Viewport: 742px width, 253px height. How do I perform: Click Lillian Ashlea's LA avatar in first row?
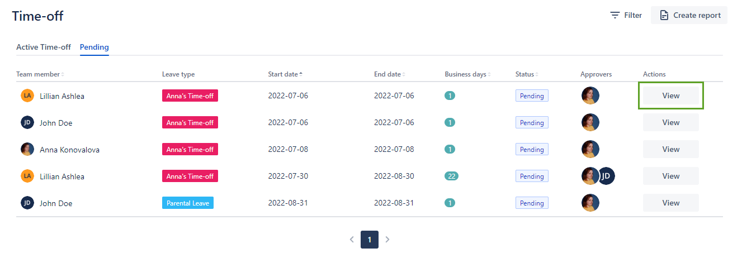coord(27,96)
